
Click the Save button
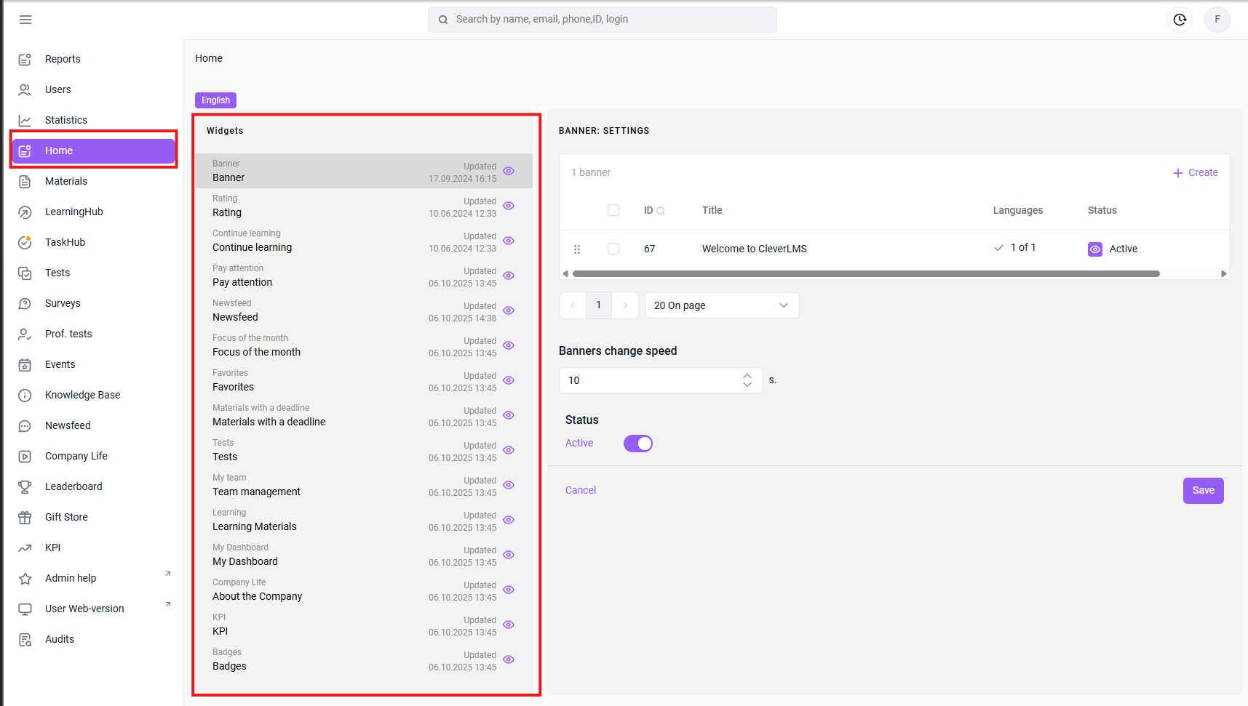[x=1203, y=491]
